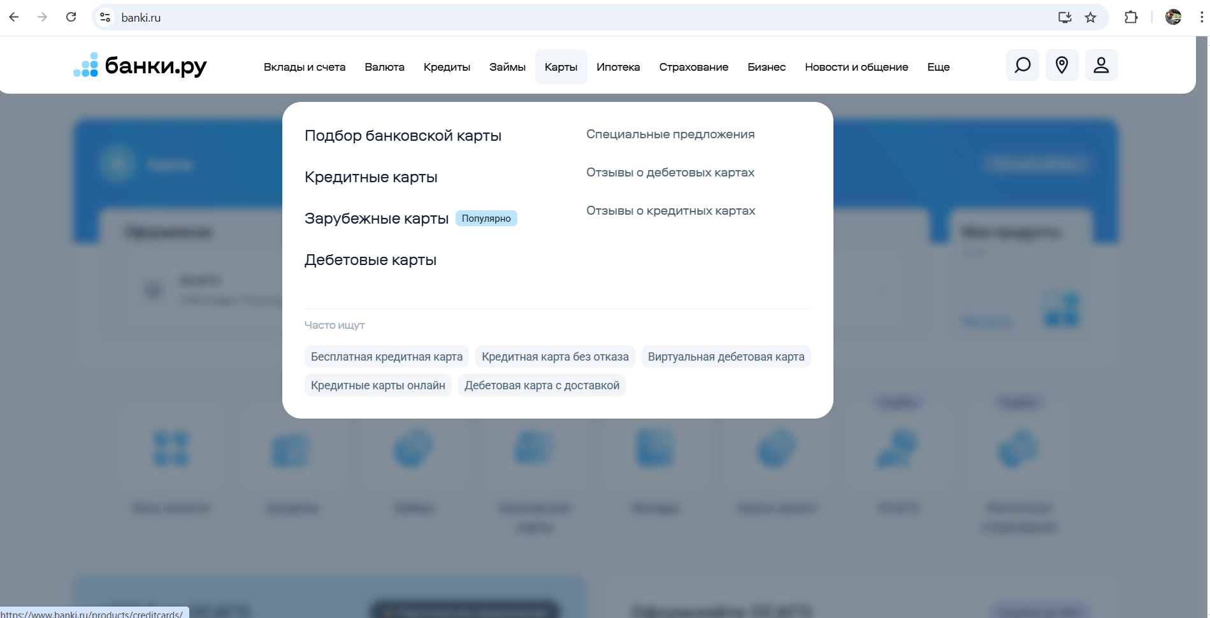Expand Новости и общение menu
The height and width of the screenshot is (618, 1210).
coord(856,67)
